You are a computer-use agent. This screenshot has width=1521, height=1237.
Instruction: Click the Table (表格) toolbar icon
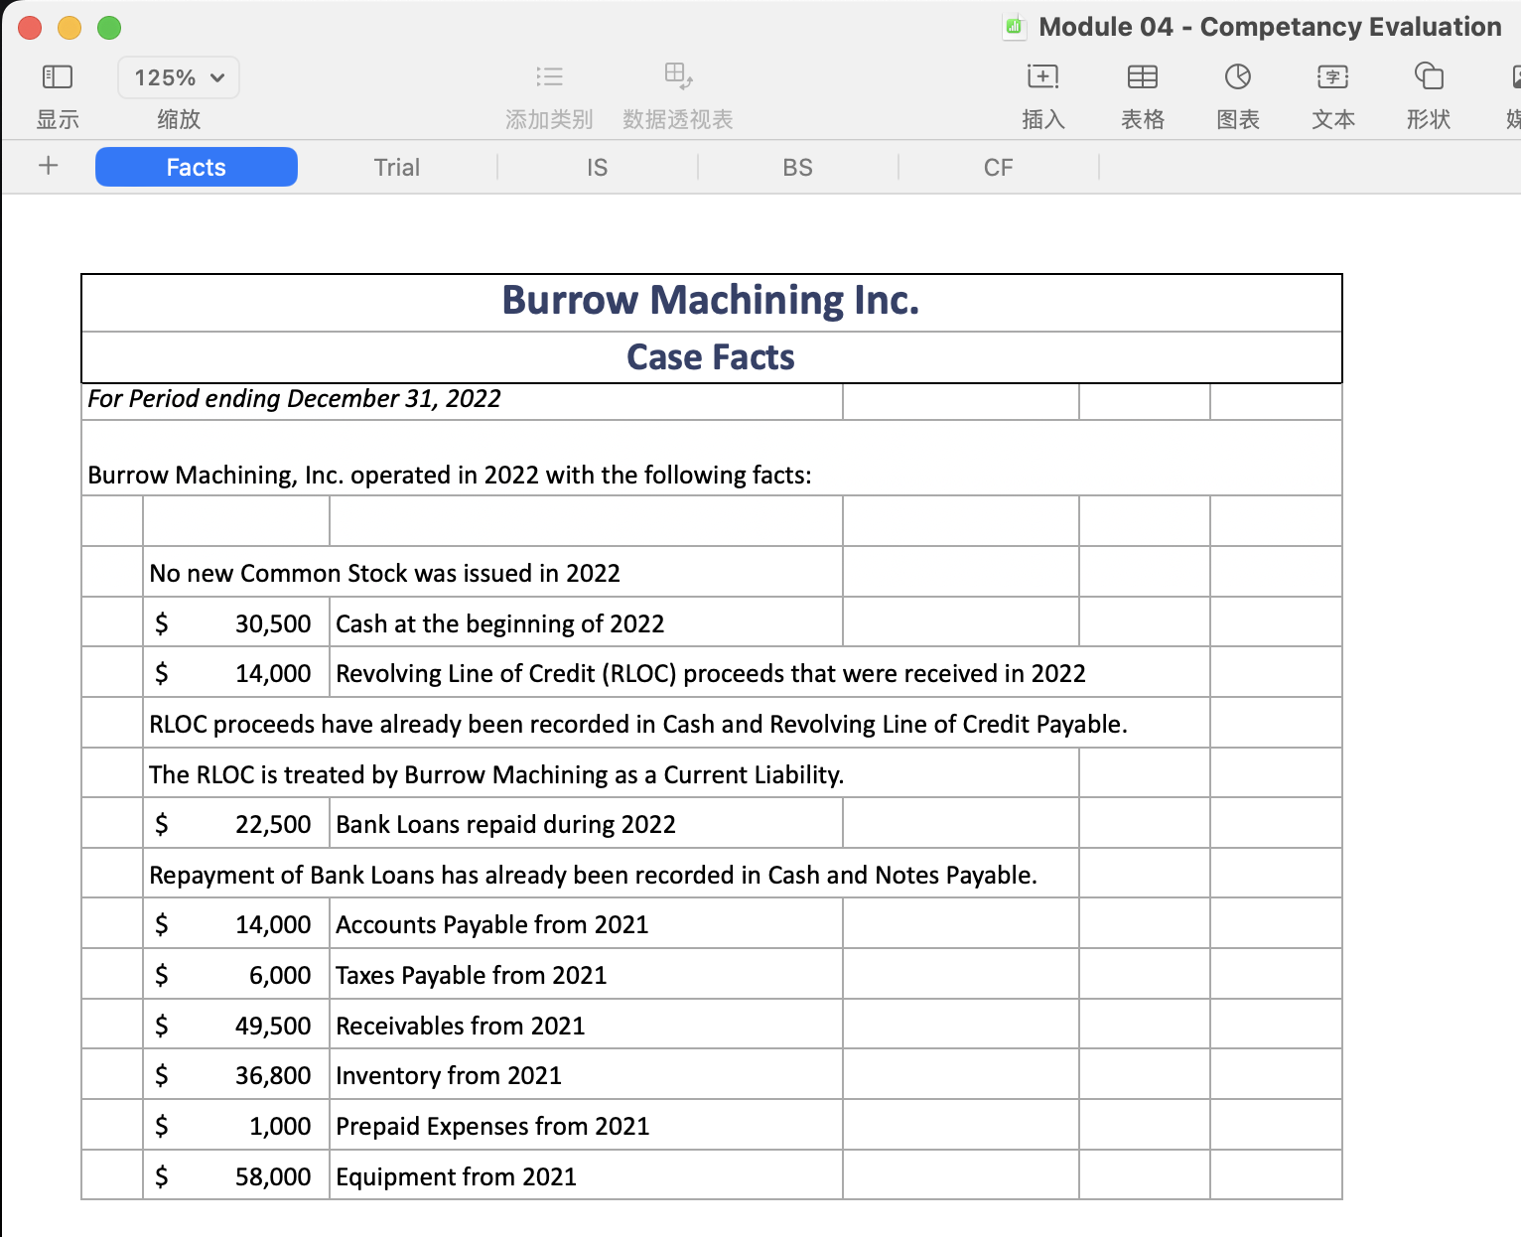pyautogui.click(x=1142, y=76)
